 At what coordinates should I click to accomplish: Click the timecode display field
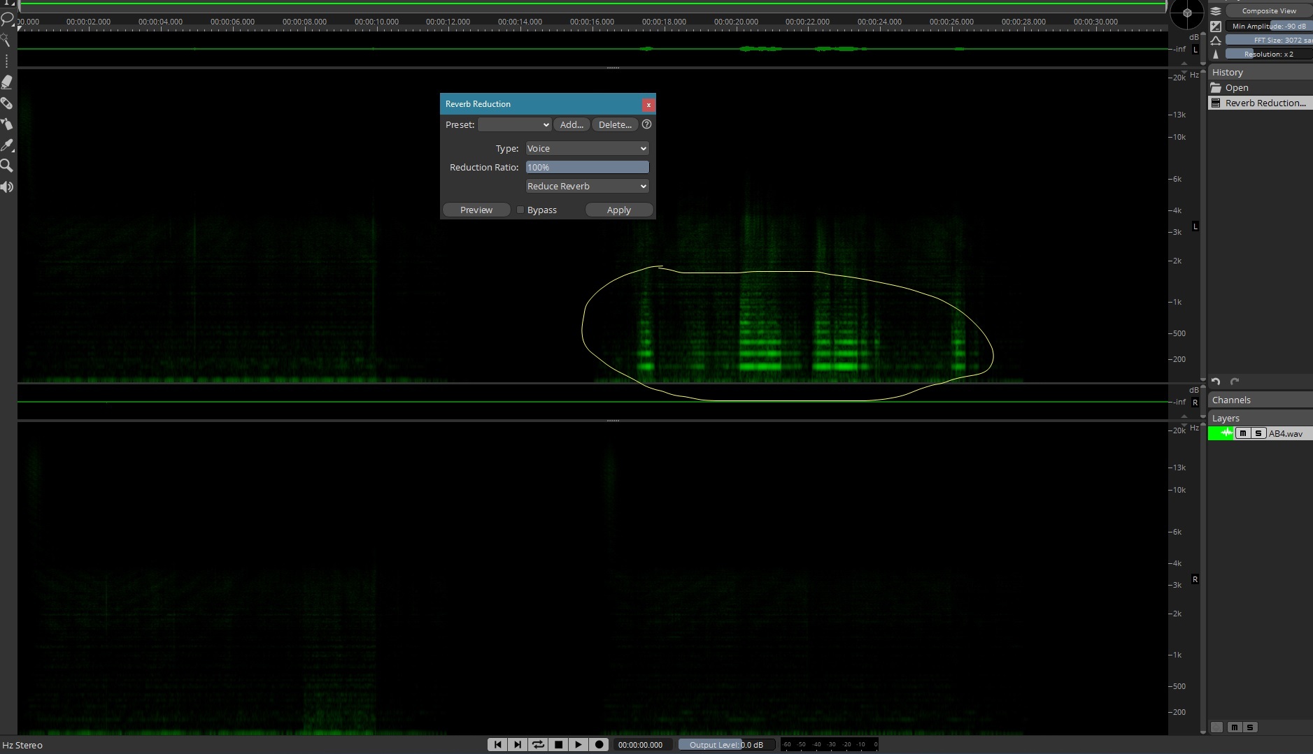pyautogui.click(x=644, y=745)
